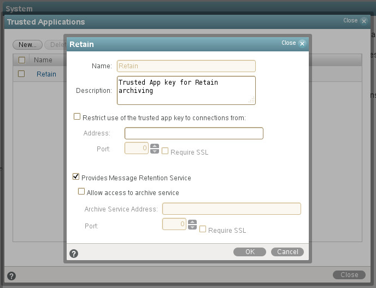376x288 pixels.
Task: Open help in Trusted Applications window
Action: 11,276
